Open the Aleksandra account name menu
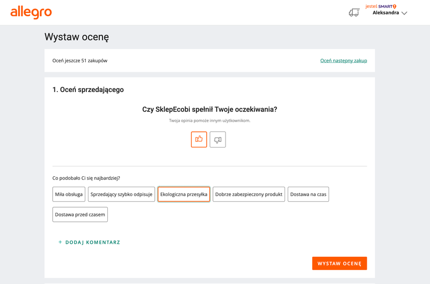430x284 pixels. (x=386, y=13)
